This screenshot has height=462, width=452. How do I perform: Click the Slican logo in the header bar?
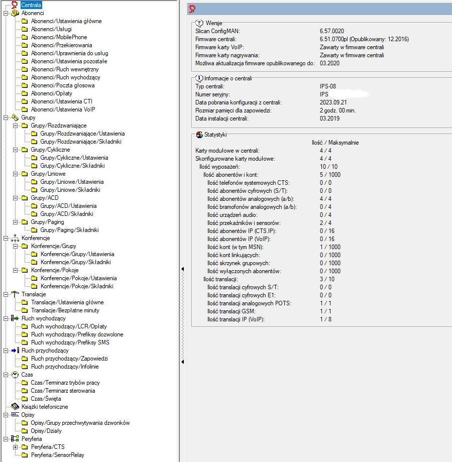tap(192, 9)
